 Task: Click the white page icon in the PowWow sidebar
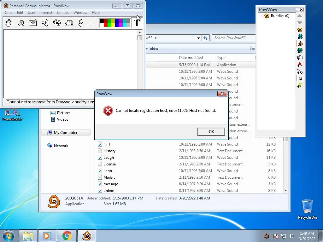pyautogui.click(x=300, y=57)
